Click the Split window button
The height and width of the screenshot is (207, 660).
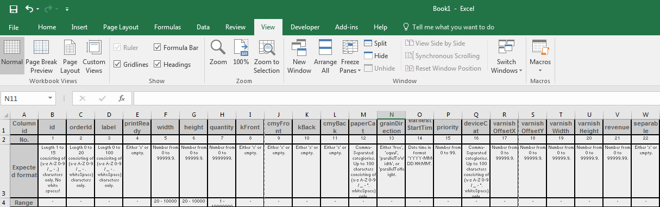click(x=375, y=43)
